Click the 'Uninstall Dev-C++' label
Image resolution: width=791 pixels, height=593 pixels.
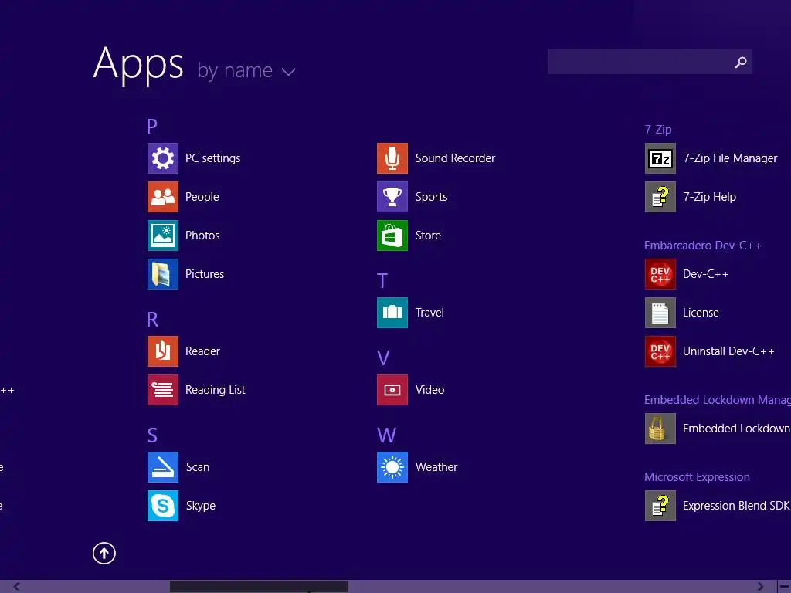coord(728,351)
